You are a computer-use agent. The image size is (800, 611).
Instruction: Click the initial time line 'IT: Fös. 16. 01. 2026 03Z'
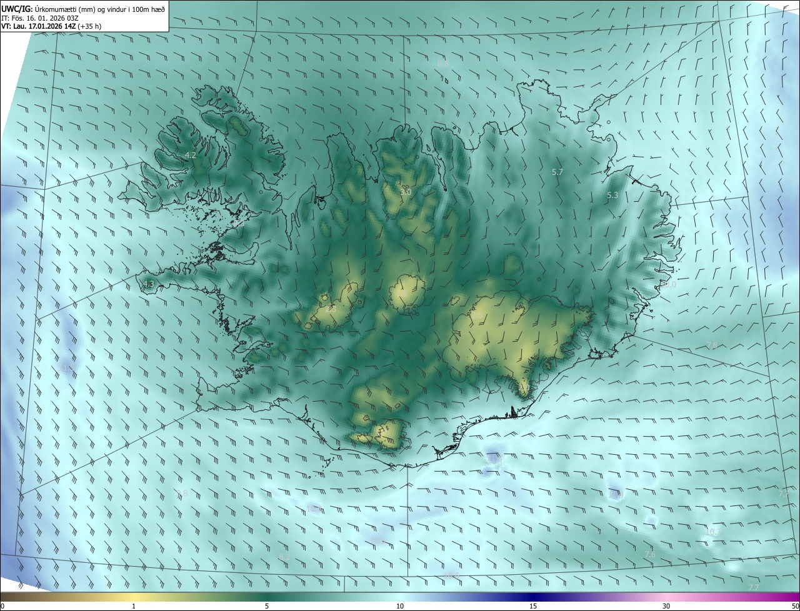(x=40, y=17)
